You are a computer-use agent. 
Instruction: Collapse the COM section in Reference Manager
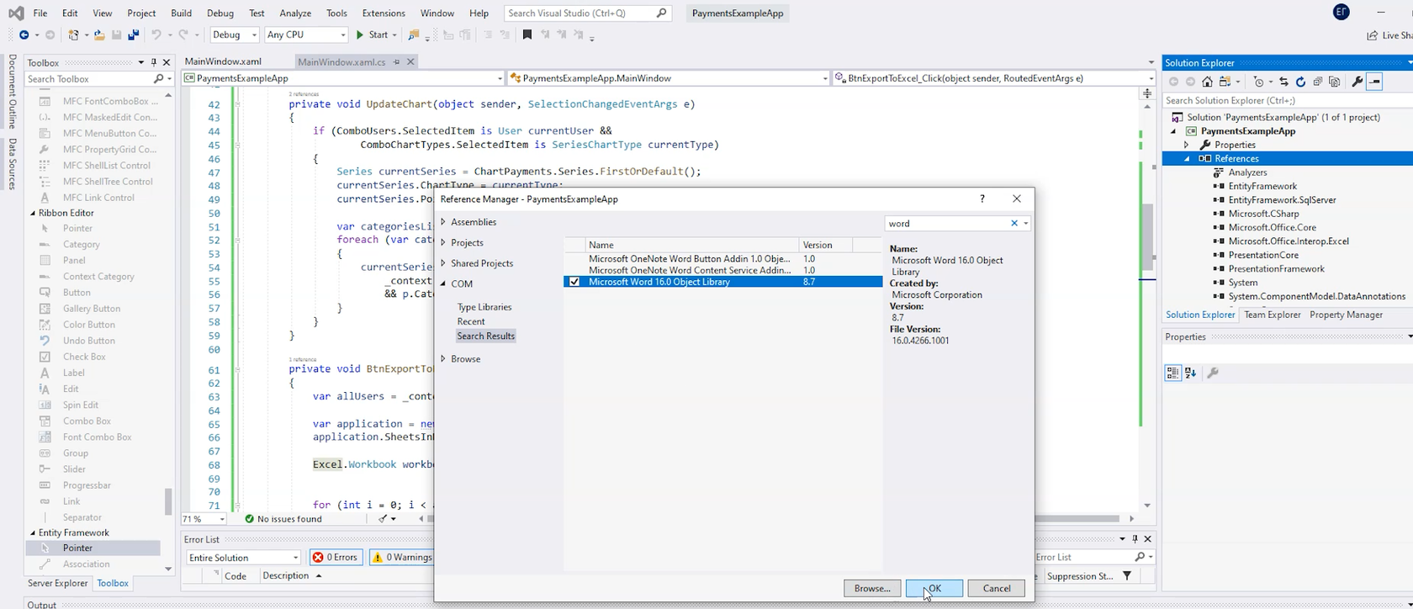coord(443,283)
